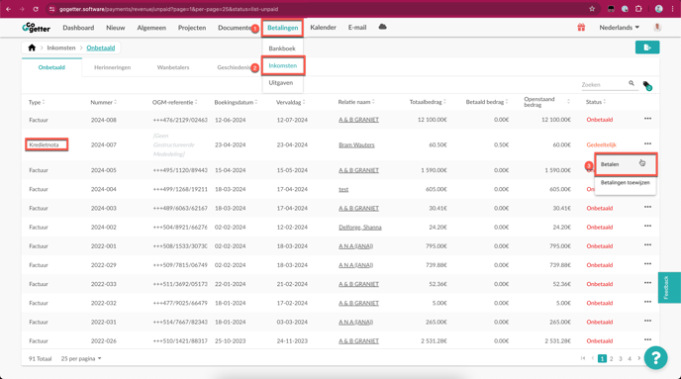Open actions menu for invoice 2024-002
This screenshot has width=681, height=379.
647,227
